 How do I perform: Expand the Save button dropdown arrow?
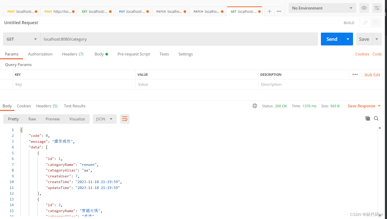tap(377, 39)
